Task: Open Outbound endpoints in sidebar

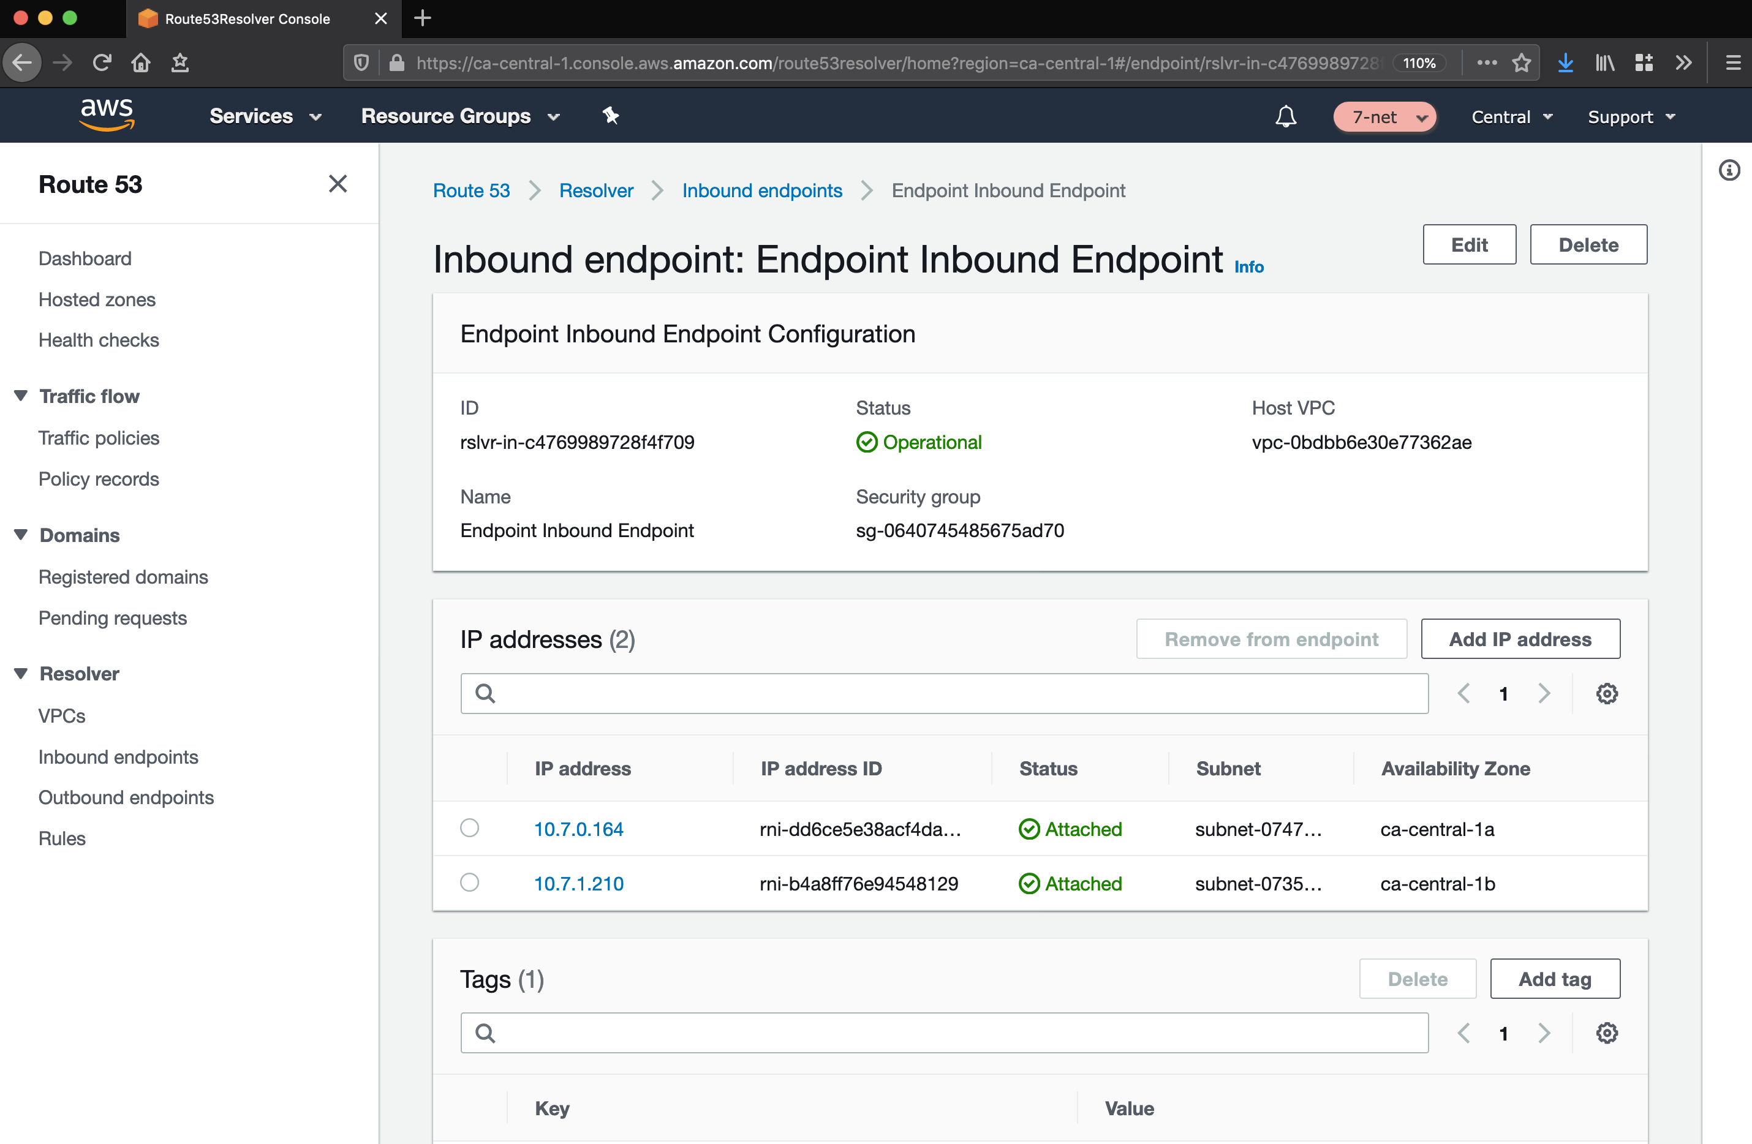Action: [126, 797]
